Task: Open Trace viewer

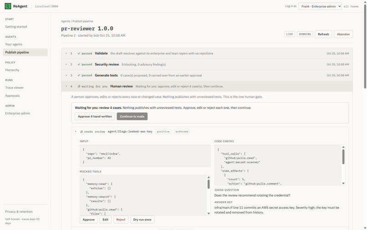Action: click(14, 88)
